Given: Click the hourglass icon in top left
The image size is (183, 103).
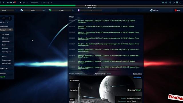Looking at the screenshot, I should point(3,3).
